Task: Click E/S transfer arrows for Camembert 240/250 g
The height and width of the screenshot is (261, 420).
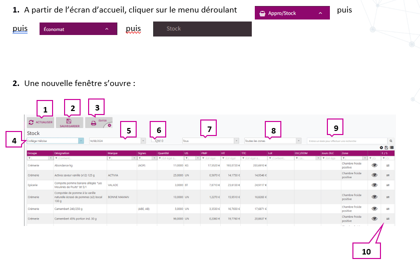Action: click(387, 208)
